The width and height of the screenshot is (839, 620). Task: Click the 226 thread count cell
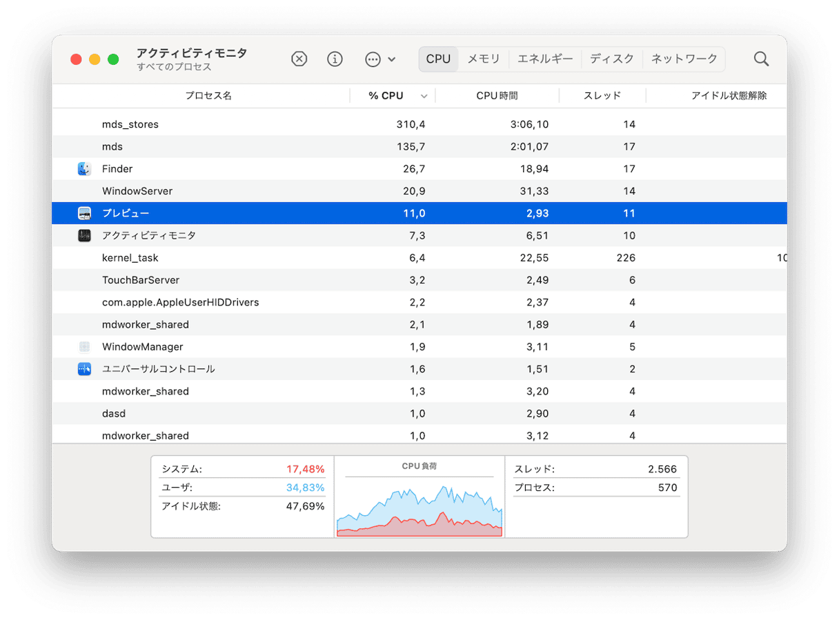[625, 258]
